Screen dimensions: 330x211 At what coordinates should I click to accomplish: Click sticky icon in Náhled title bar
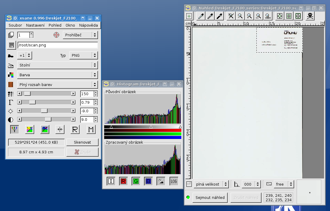[x=194, y=8]
